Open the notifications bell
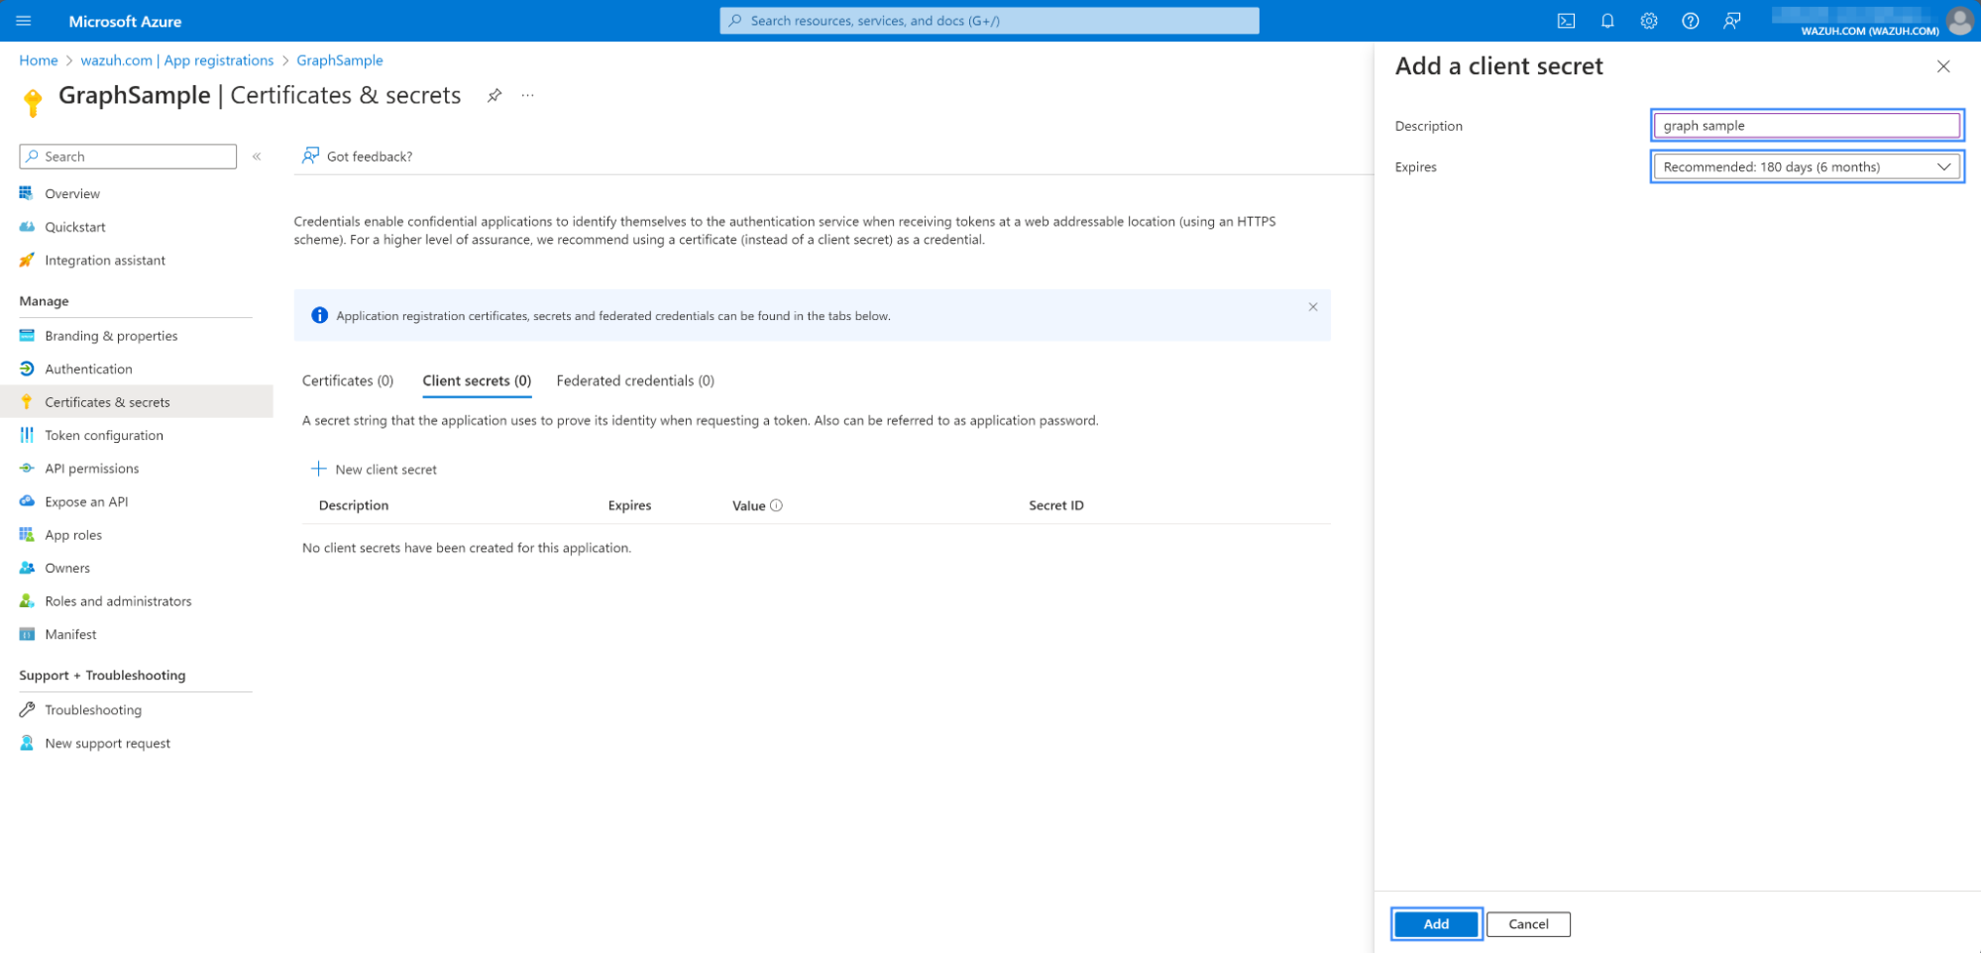Screen dimensions: 1981x954 click(x=1607, y=21)
